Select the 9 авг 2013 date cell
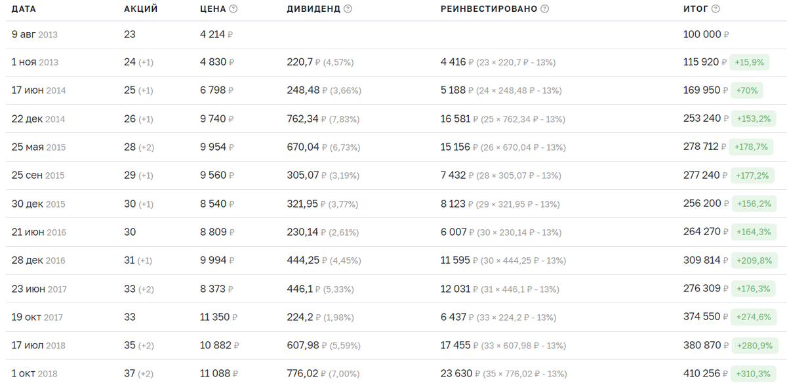Screen dimensions: 787x383 coord(35,34)
